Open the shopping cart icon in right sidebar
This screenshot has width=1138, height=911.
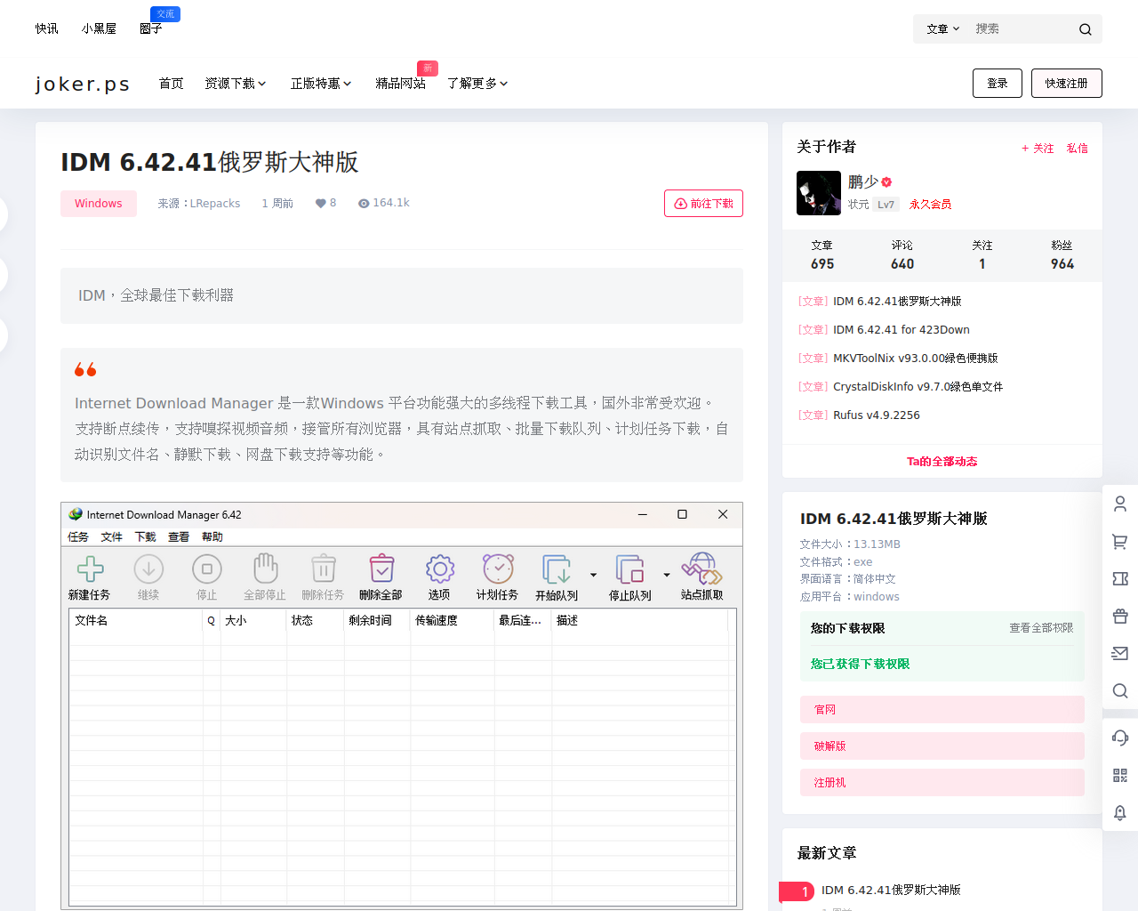(x=1120, y=541)
